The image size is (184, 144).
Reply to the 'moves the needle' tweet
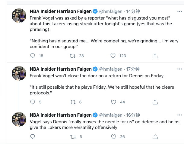click(33, 136)
